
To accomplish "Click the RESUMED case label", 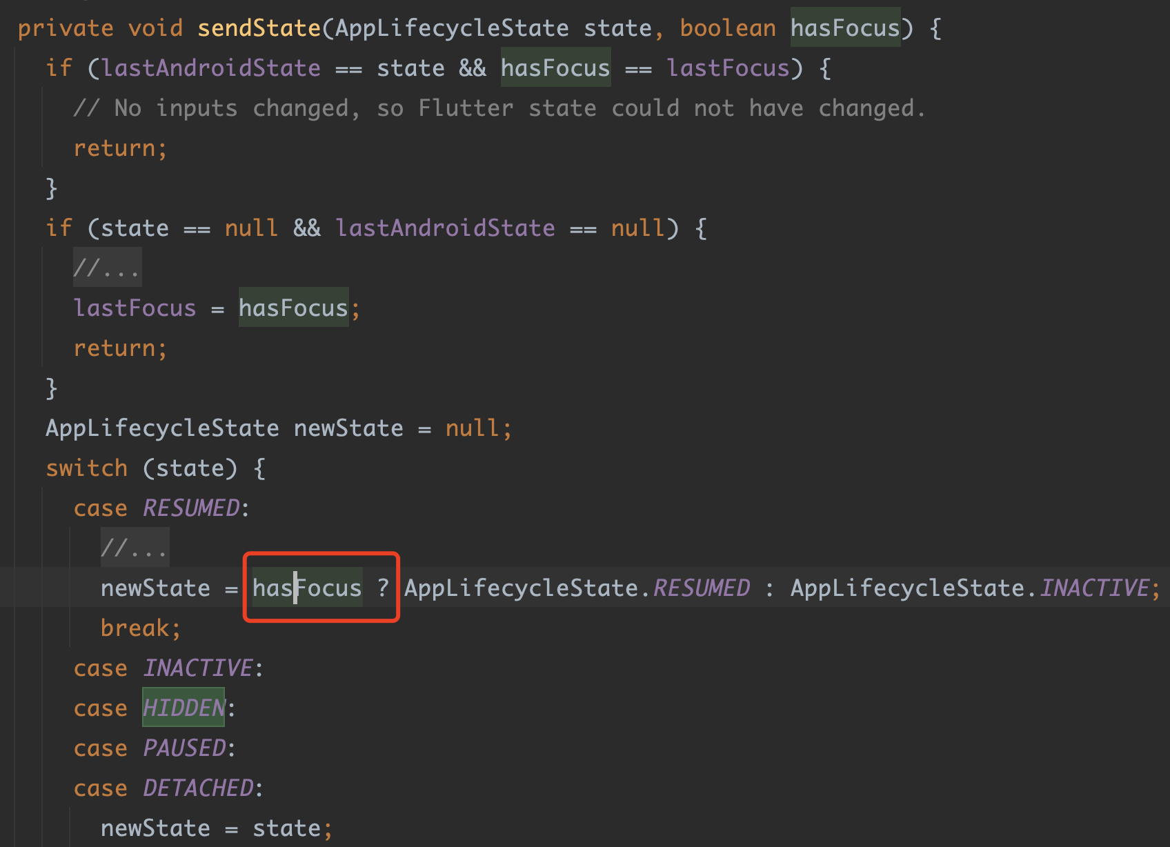I will click(x=191, y=508).
